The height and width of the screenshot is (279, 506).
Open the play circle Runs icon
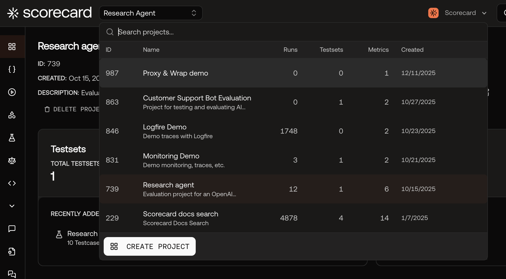(12, 92)
